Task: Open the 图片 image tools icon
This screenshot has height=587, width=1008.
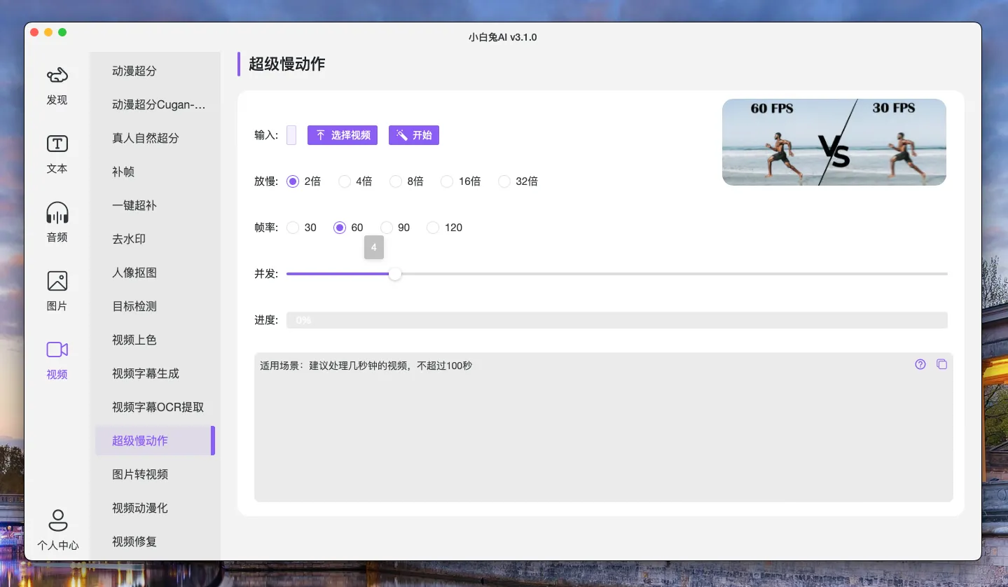Action: (57, 281)
